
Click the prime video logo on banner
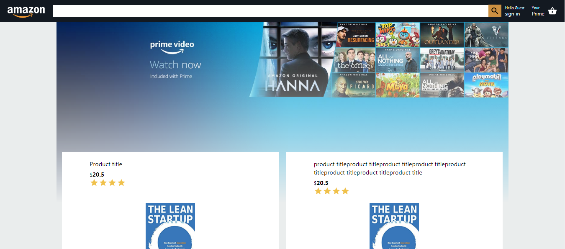pyautogui.click(x=172, y=46)
